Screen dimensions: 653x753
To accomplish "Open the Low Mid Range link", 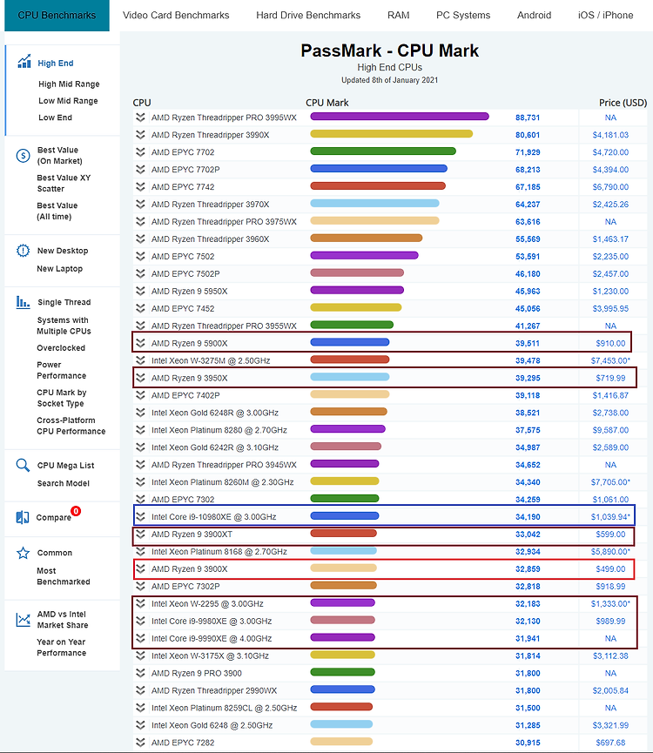I will [x=68, y=101].
